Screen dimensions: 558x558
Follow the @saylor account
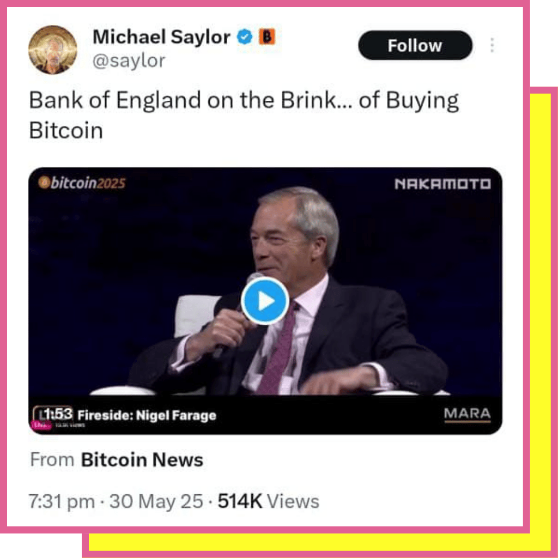(415, 46)
